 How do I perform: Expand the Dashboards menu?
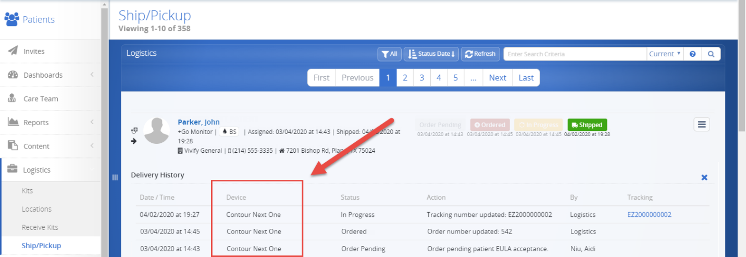tap(50, 75)
